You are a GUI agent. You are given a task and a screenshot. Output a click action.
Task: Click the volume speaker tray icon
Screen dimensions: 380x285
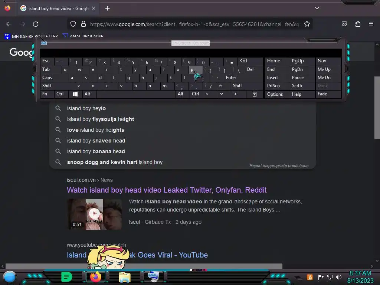pyautogui.click(x=338, y=277)
